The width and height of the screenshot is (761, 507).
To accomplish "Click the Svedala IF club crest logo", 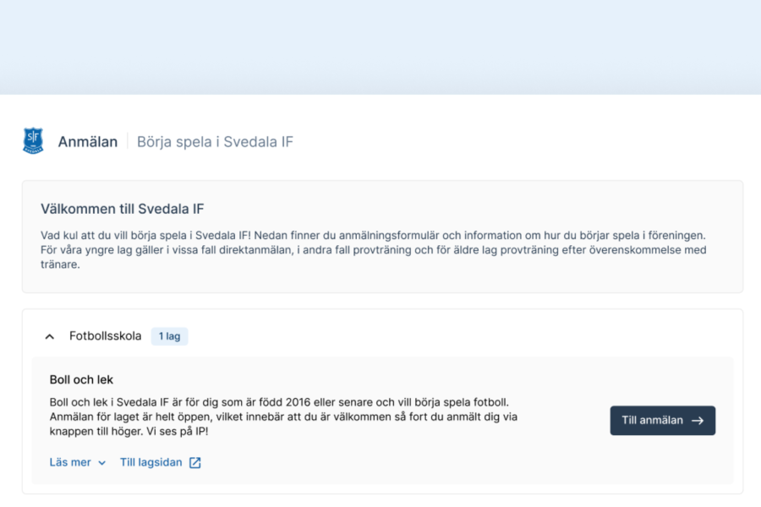I will (33, 140).
